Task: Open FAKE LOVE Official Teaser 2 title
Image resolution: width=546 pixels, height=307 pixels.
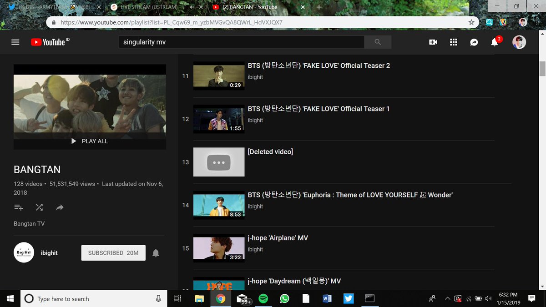Action: (x=318, y=65)
